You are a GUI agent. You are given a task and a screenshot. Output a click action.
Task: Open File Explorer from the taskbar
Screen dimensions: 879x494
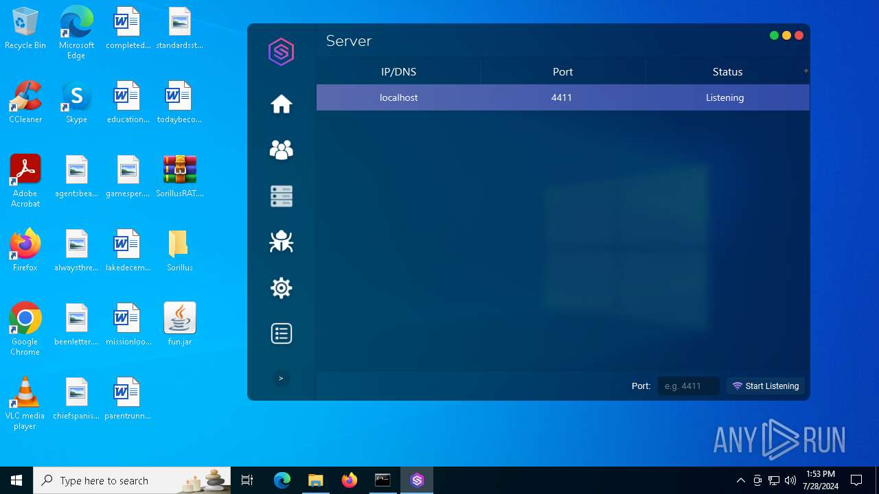(x=316, y=480)
